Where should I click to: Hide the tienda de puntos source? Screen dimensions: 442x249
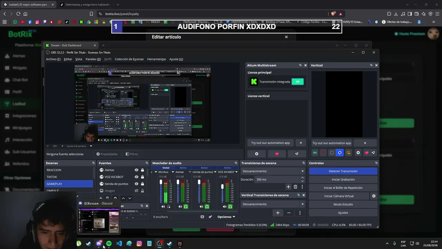click(x=136, y=184)
